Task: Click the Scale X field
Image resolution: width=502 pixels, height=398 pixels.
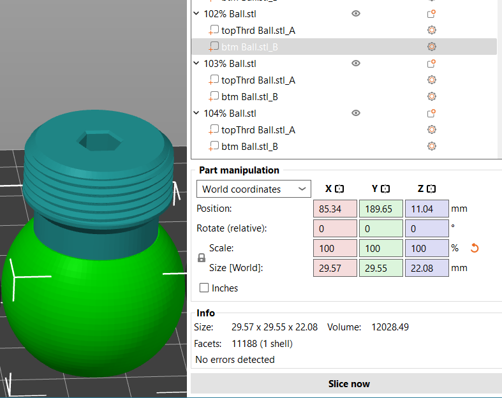Action: tap(335, 248)
